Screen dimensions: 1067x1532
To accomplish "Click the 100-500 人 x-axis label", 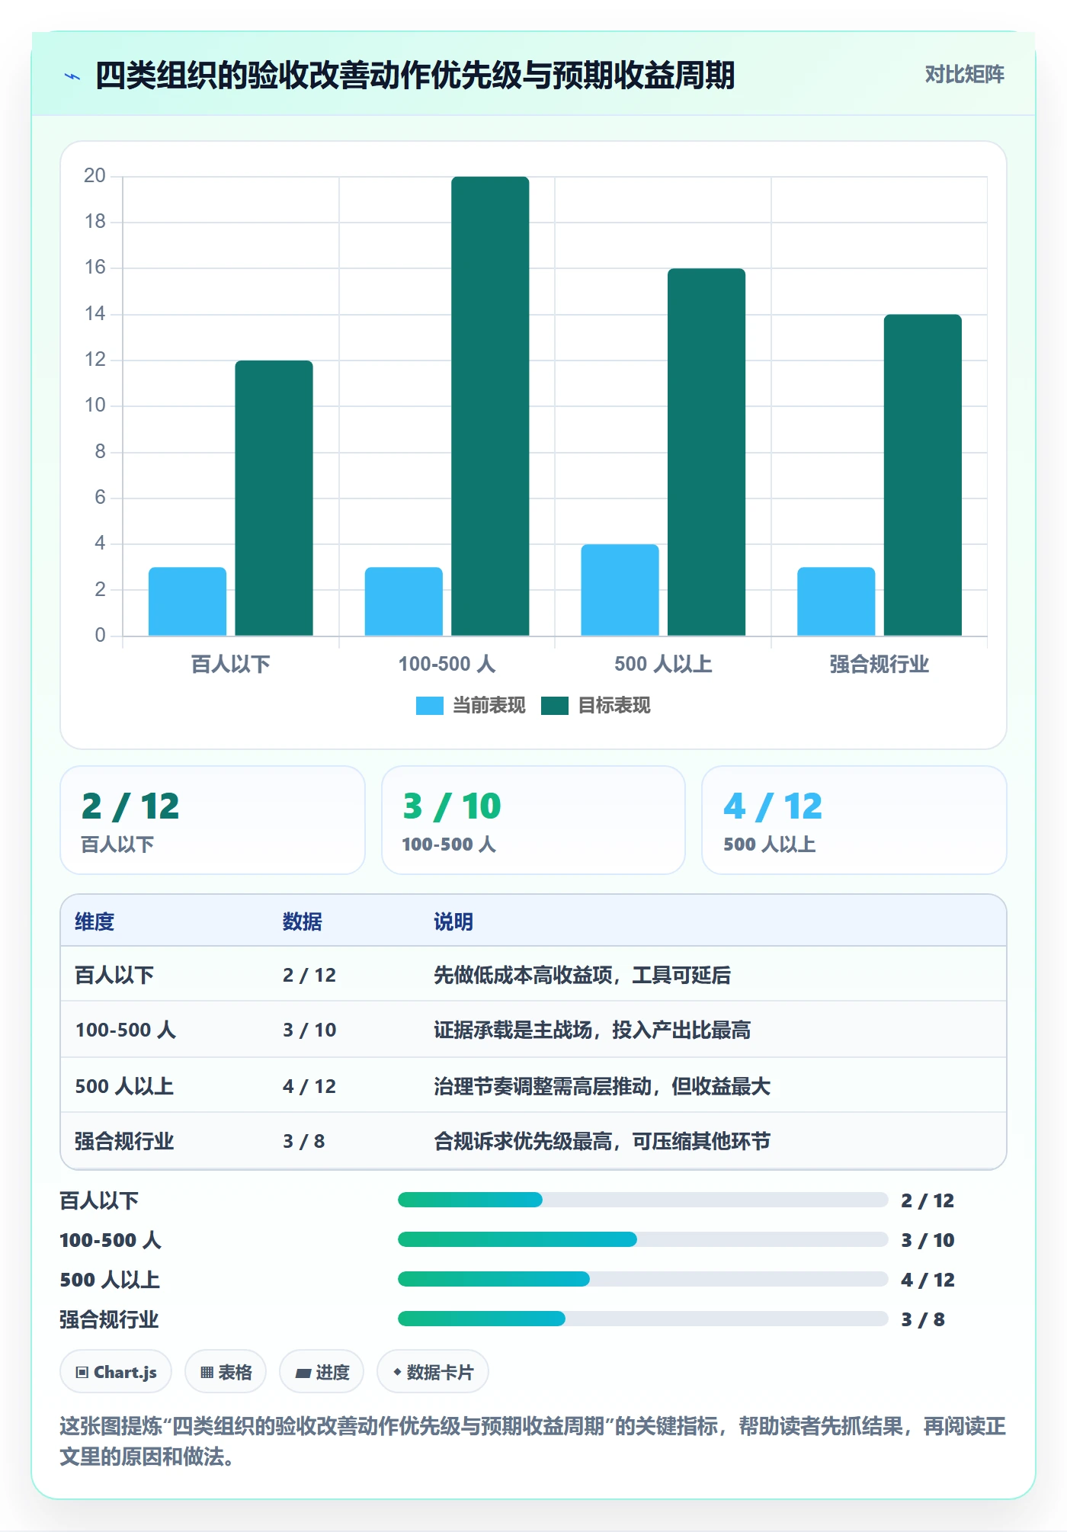I will pyautogui.click(x=447, y=664).
